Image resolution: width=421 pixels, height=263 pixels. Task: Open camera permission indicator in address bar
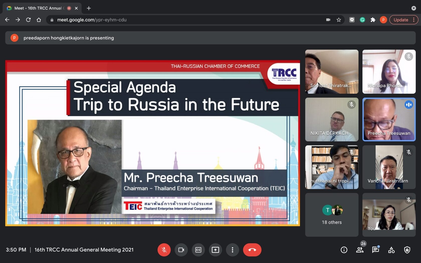point(328,20)
